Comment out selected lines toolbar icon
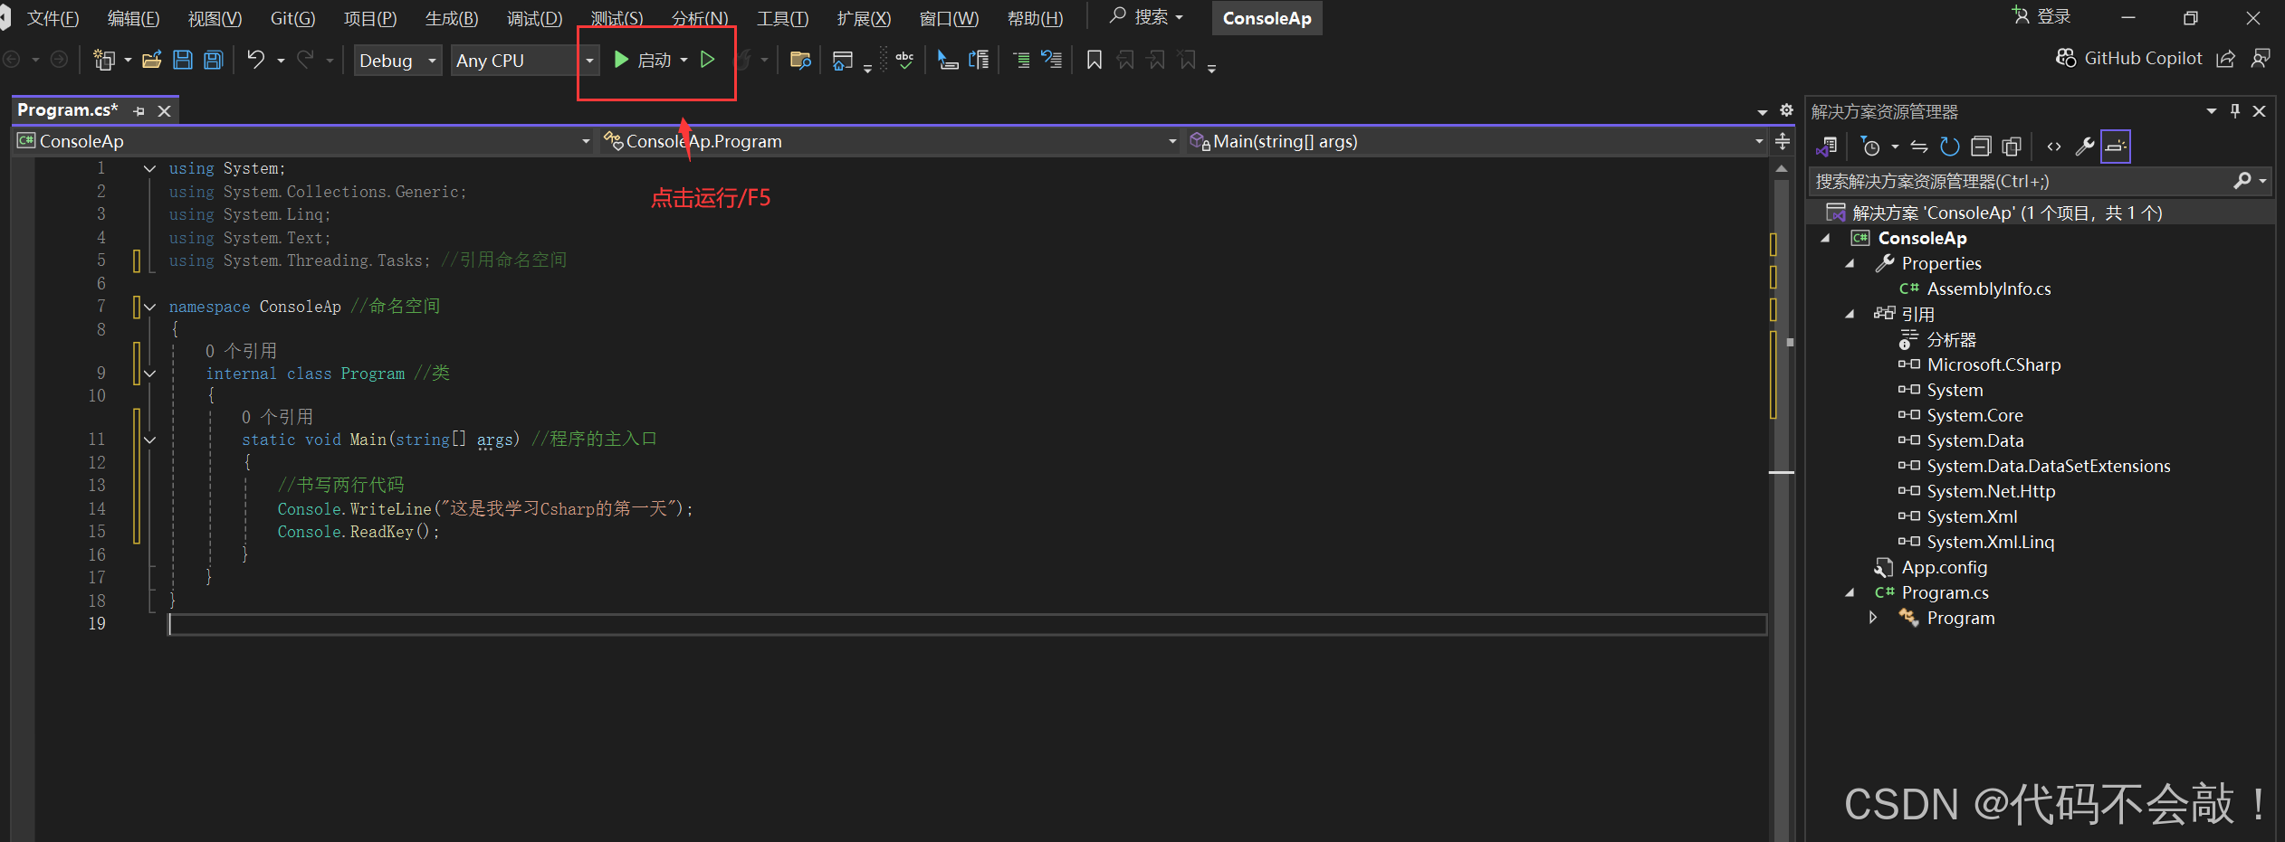This screenshot has height=842, width=2285. tap(1021, 61)
